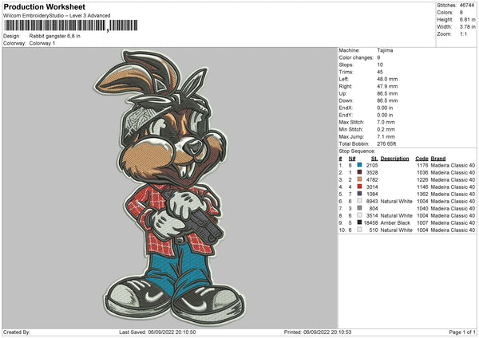Click 'Page 1 of 1' footer text
This screenshot has width=479, height=338.
(x=462, y=332)
